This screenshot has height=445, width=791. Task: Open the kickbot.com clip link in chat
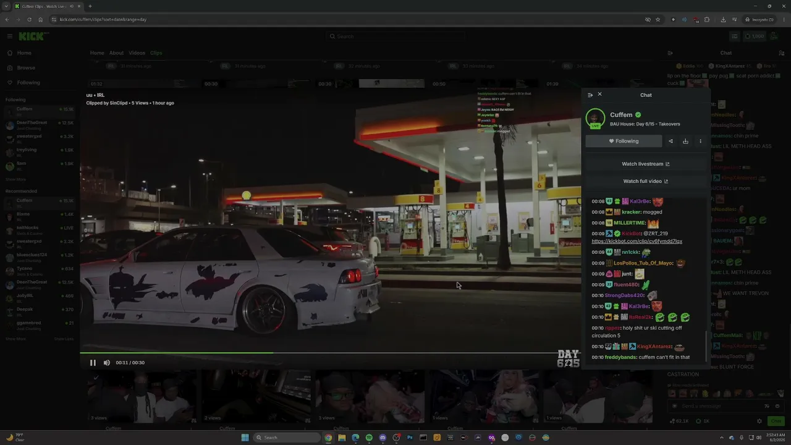pos(637,242)
